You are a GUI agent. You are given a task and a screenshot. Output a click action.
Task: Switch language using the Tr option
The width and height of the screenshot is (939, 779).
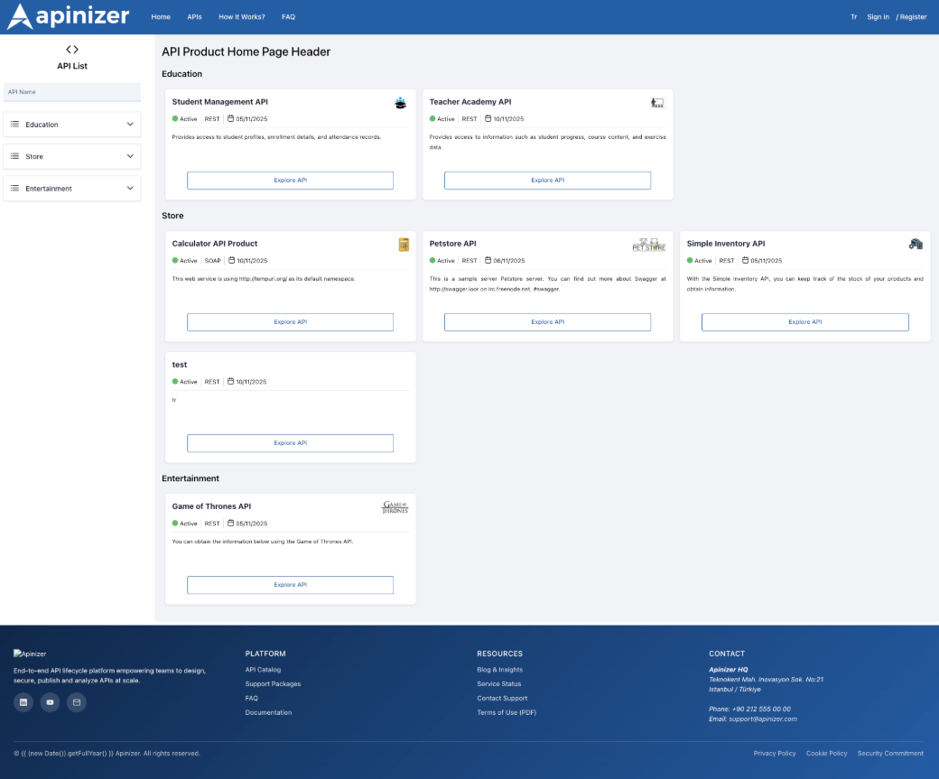pyautogui.click(x=853, y=17)
